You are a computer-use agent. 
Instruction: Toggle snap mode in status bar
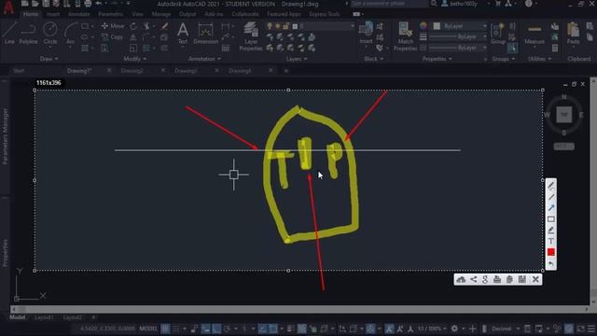click(x=176, y=329)
